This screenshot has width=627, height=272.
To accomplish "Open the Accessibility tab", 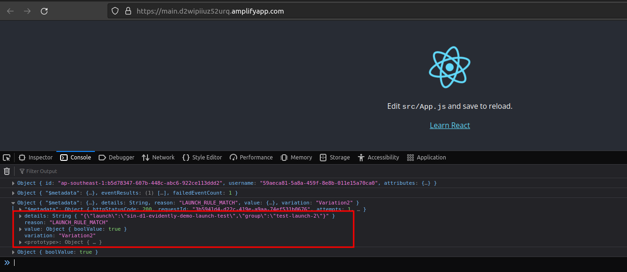I will 379,158.
